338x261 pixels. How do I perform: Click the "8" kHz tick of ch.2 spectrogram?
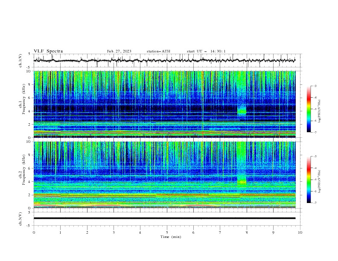30,155
